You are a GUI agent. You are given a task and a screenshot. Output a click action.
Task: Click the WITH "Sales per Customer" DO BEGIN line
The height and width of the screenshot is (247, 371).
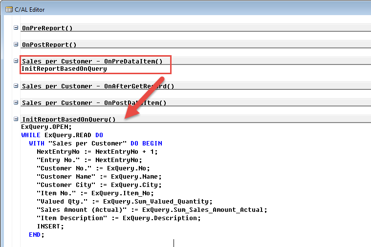click(95, 144)
